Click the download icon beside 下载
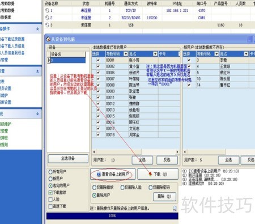This screenshot has height=224, width=255. click(x=150, y=174)
